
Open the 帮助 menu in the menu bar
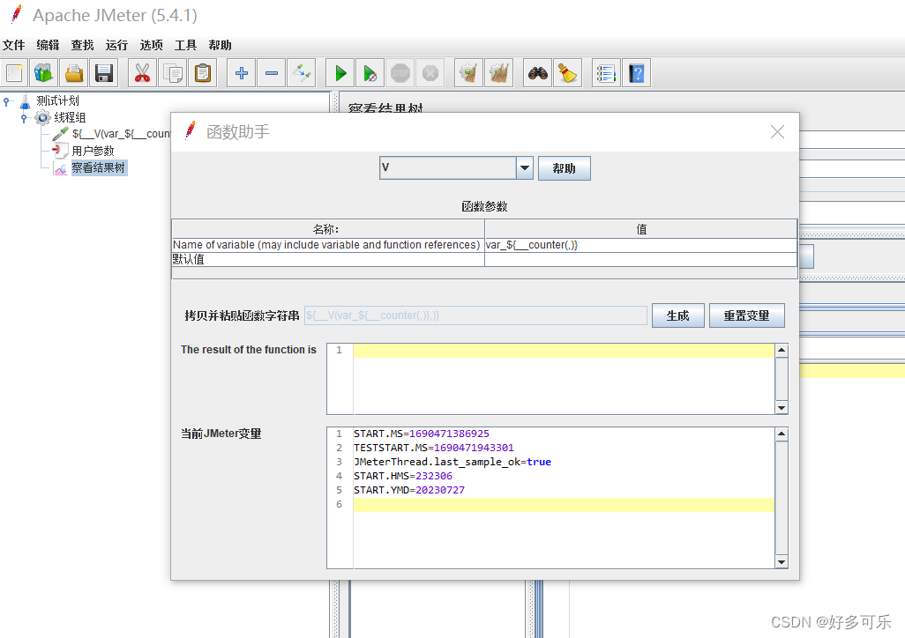click(x=220, y=45)
